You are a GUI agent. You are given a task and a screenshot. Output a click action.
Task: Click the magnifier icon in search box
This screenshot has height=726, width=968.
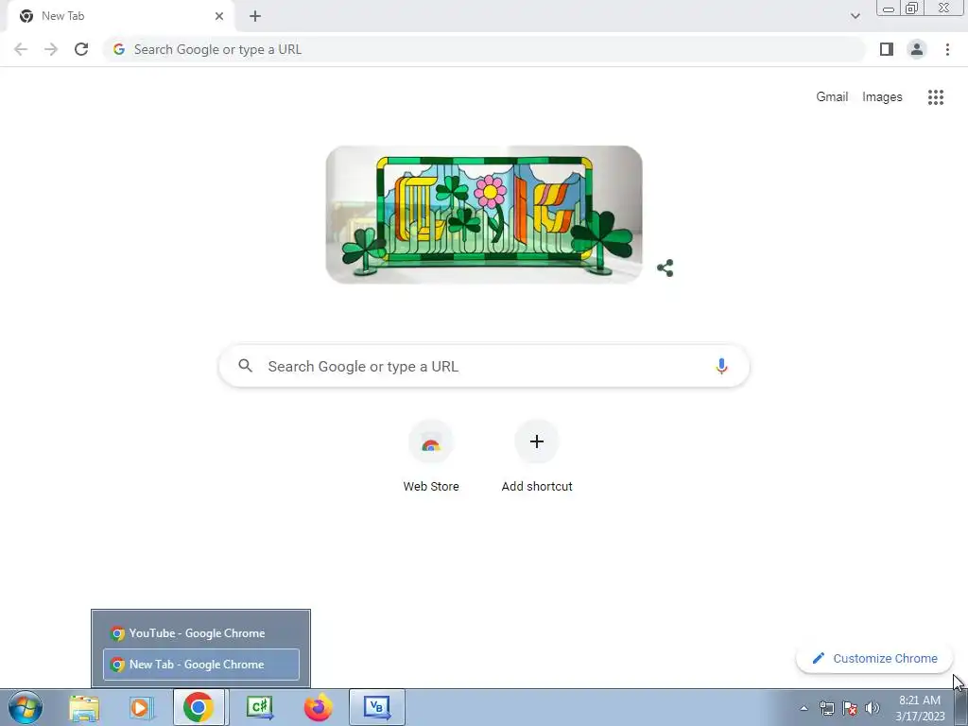coord(245,366)
